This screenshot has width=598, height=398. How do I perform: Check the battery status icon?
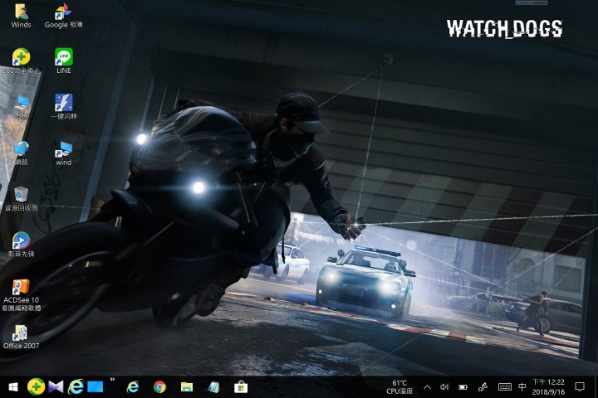pos(463,387)
